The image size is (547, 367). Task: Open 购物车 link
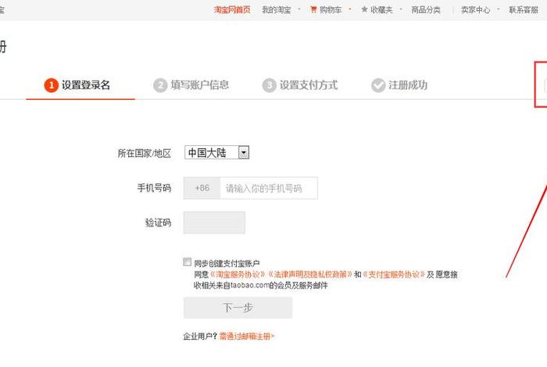coord(331,9)
